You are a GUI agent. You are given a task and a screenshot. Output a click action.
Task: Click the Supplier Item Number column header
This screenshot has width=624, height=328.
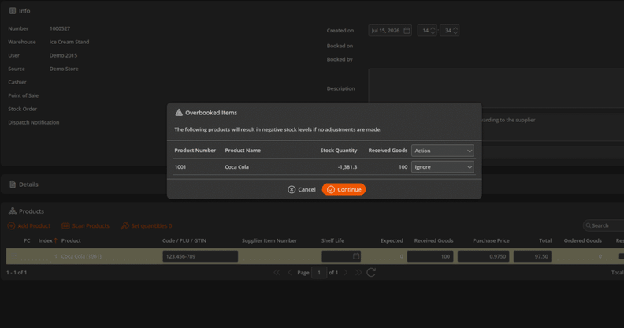(x=269, y=240)
